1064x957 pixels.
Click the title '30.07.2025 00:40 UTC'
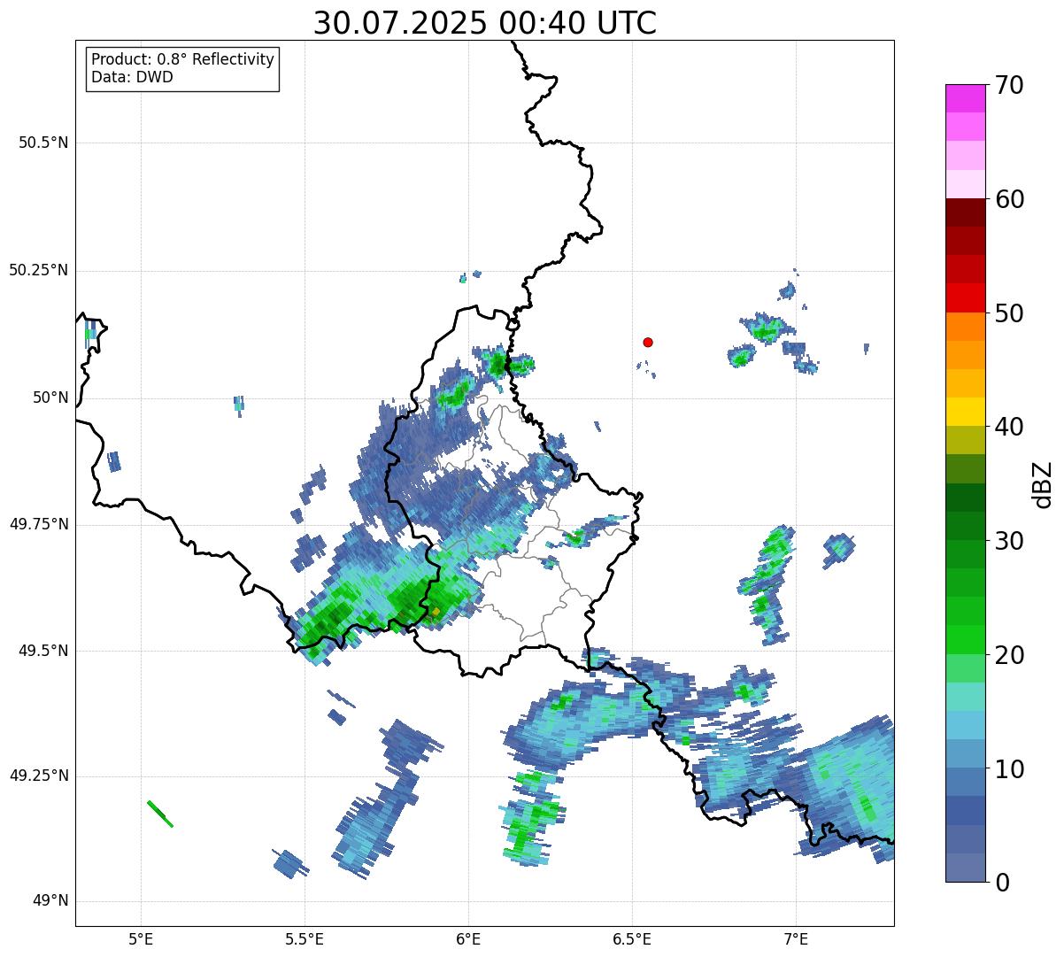tap(485, 23)
